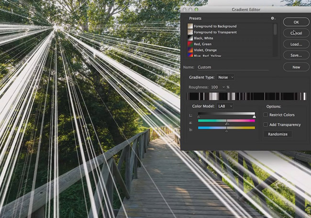This screenshot has width=311, height=218.
Task: Click the 'Red, Green' preset name
Action: click(x=202, y=44)
